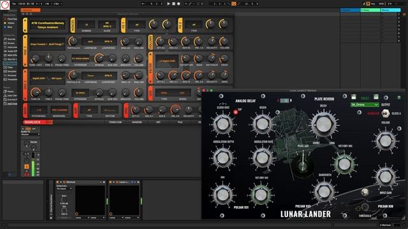
Task: Open the FX 1 TYPE selector
Action: pyautogui.click(x=136, y=25)
